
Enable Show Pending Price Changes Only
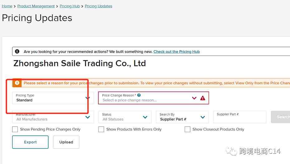tap(15, 129)
